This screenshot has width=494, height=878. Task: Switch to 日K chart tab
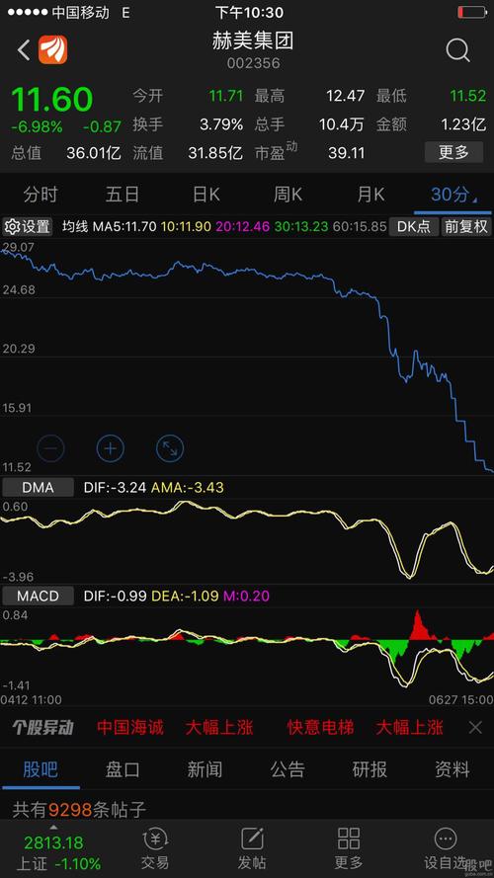(206, 195)
